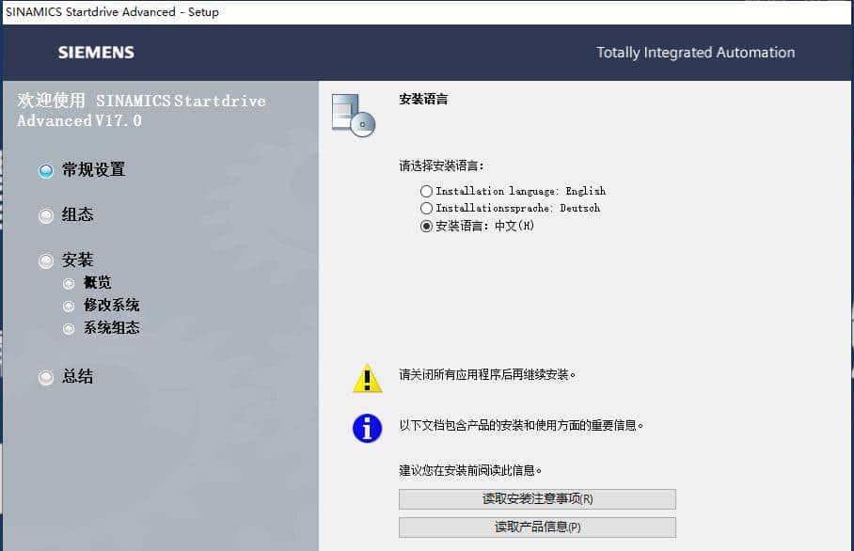Click the SINAMICS Startdrive Advanced - Setup title bar
The width and height of the screenshot is (854, 551).
(115, 11)
